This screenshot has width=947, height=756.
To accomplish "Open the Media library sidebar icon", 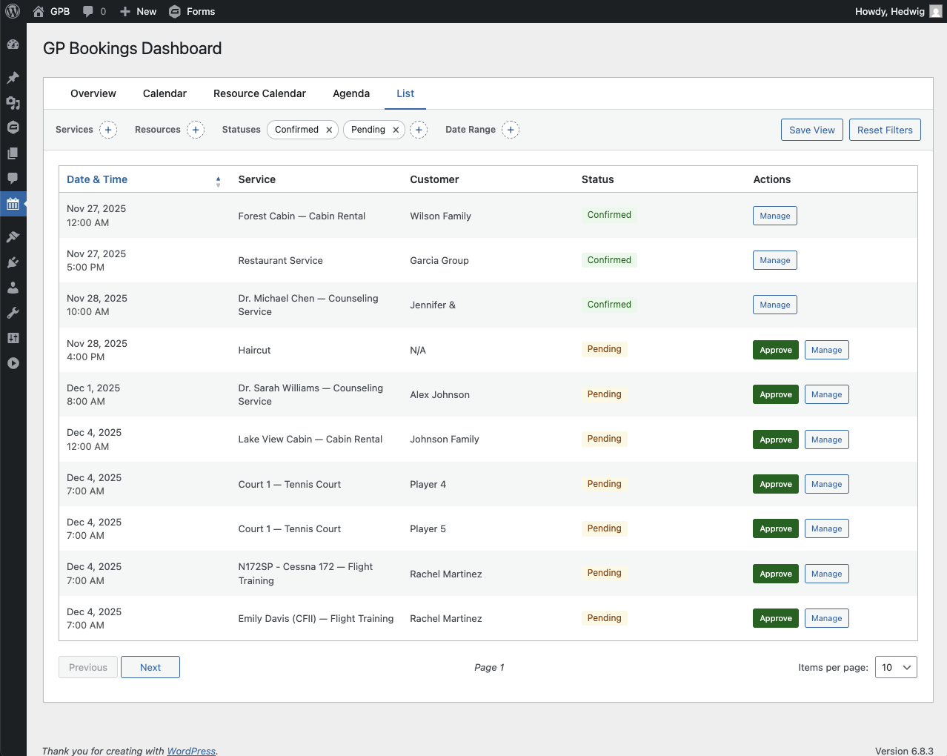I will (x=13, y=102).
